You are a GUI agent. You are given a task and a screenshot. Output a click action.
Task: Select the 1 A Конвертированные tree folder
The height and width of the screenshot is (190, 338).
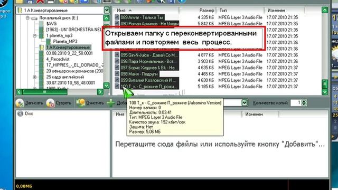[x=68, y=47]
